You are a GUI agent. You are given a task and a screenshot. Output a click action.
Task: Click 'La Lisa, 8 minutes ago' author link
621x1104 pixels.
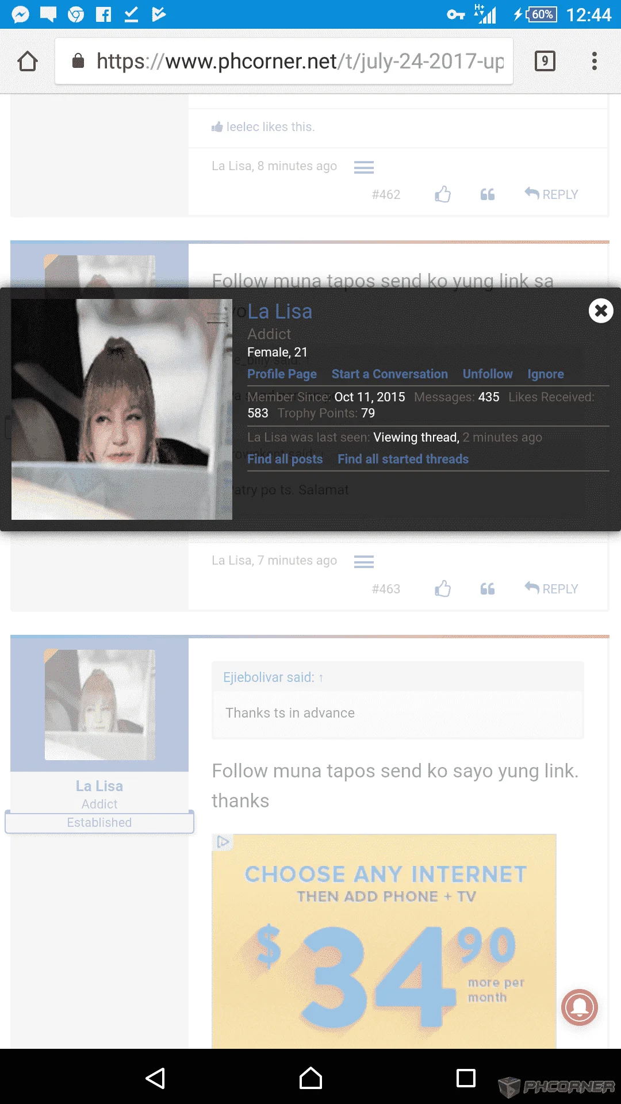[x=274, y=166]
